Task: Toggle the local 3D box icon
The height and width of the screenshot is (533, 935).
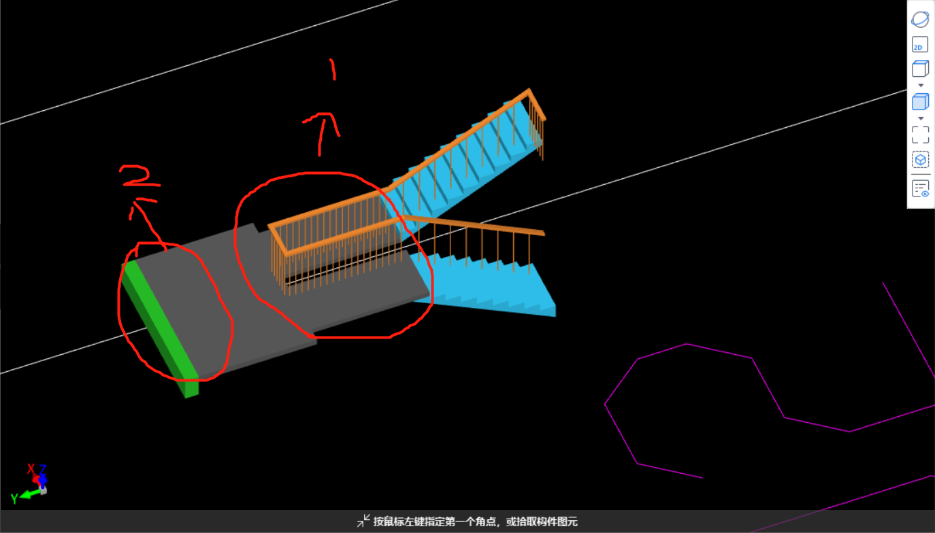Action: point(920,160)
